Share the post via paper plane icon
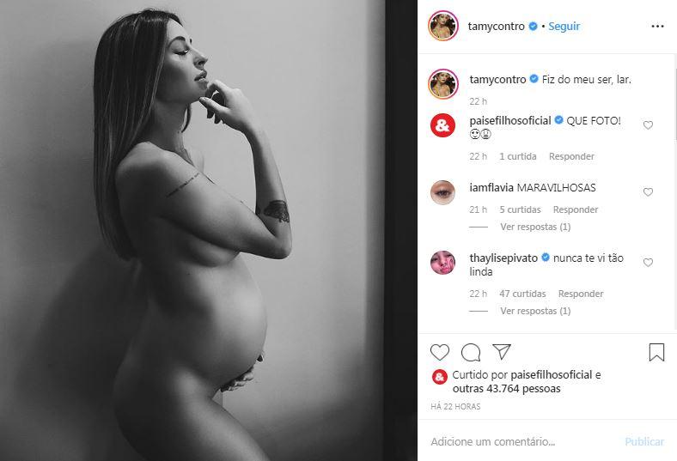 point(502,351)
